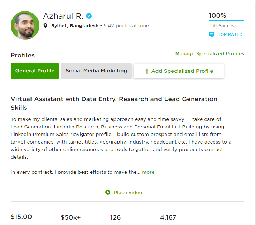Screen dimensions: 256x225
Task: Click the blue verified badge beside Azharul R.
Action: click(x=89, y=16)
